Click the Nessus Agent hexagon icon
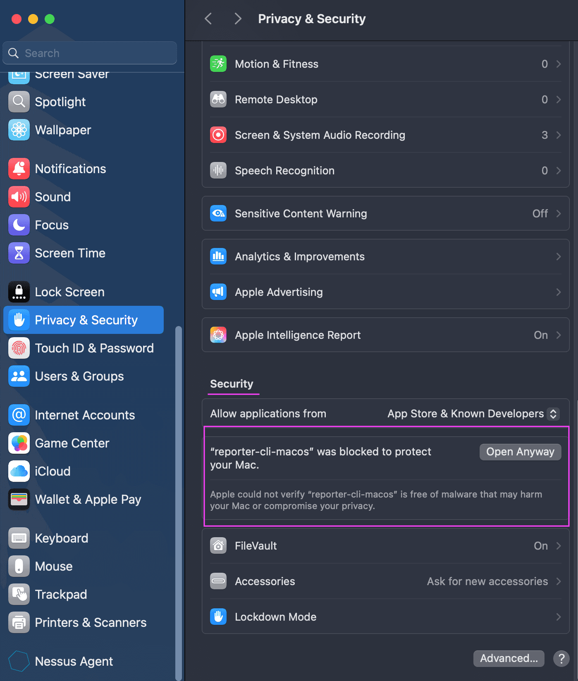Viewport: 578px width, 681px height. pyautogui.click(x=19, y=661)
